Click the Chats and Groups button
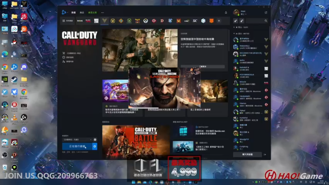This screenshot has height=185, width=329. 248,155
